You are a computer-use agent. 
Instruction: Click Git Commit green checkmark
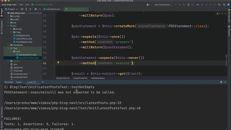click(206, 5)
